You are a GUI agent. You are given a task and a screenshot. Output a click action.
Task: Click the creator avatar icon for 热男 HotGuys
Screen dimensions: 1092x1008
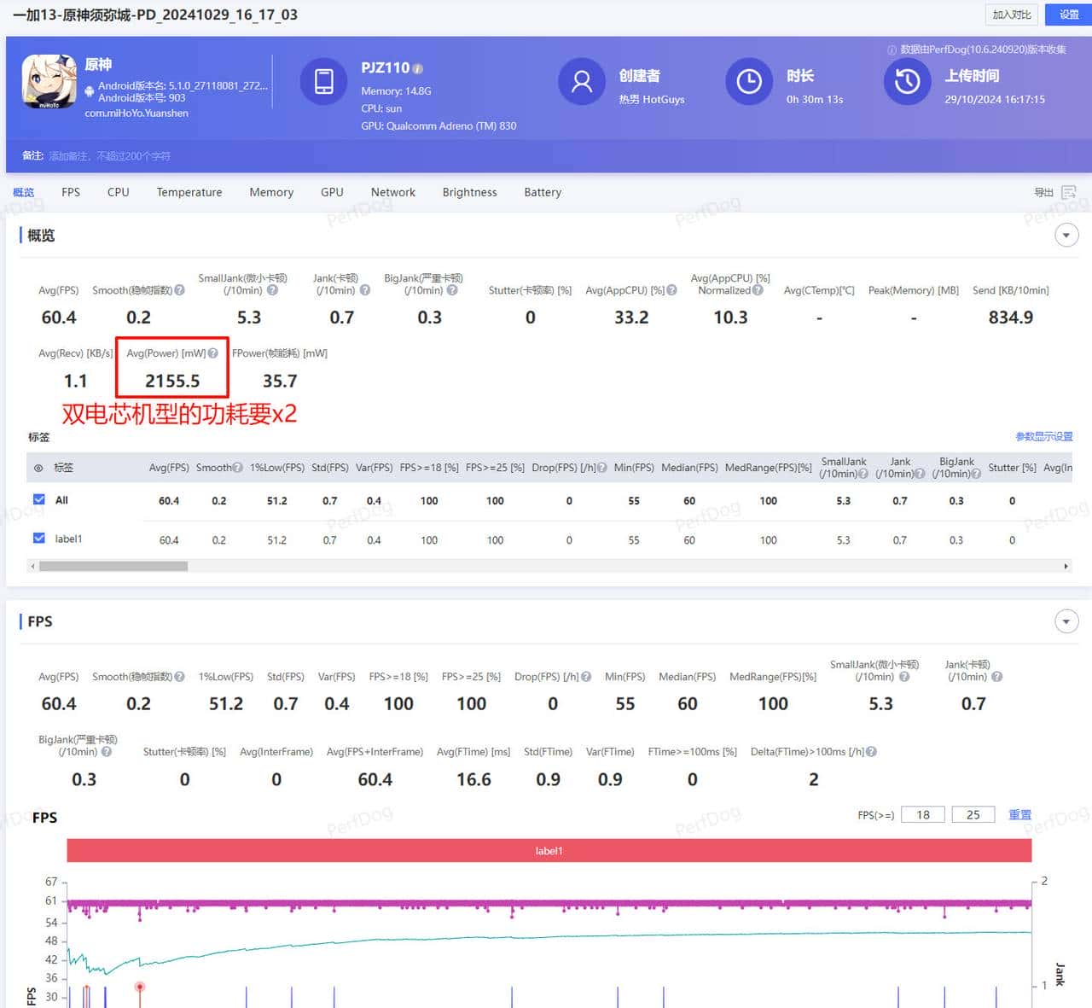[581, 82]
